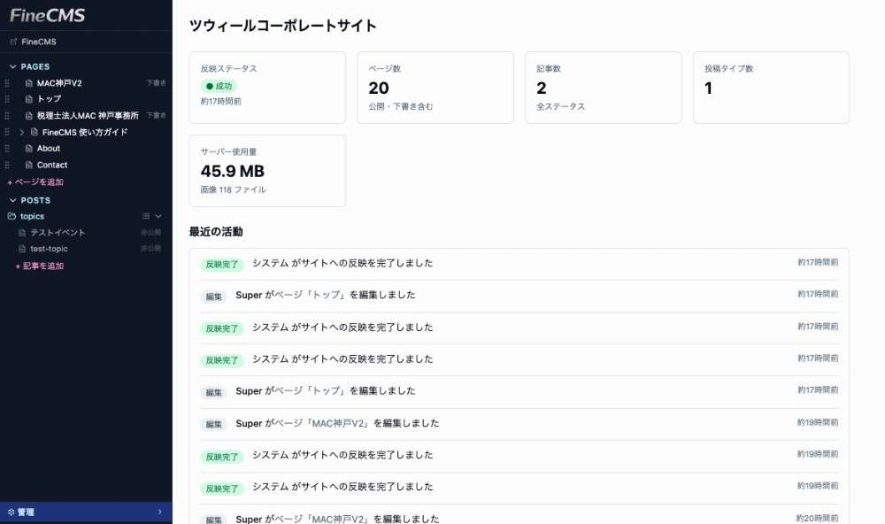Click drag handle for FineCMS 使い方ガイド
885x524 pixels.
pos(7,132)
